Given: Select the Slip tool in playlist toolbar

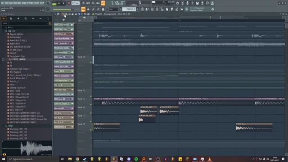Looking at the screenshot, I should click(x=76, y=14).
